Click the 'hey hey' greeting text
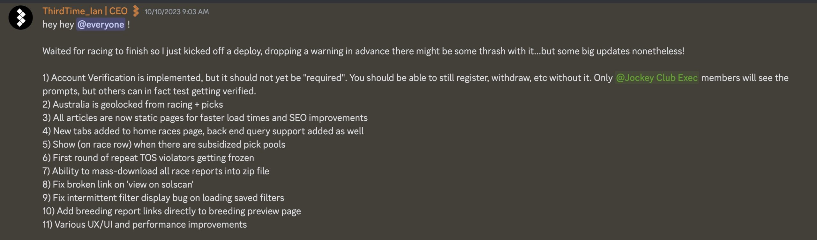 pos(58,25)
